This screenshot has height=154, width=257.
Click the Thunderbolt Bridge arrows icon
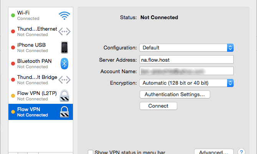tap(64, 80)
